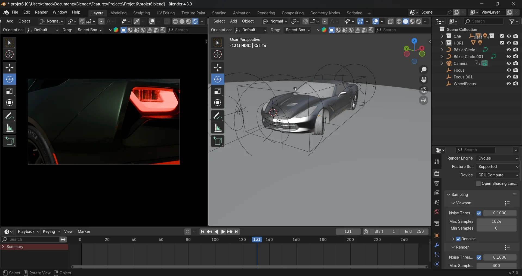The image size is (522, 276).
Task: Open the Render Engine dropdown
Action: [x=498, y=158]
